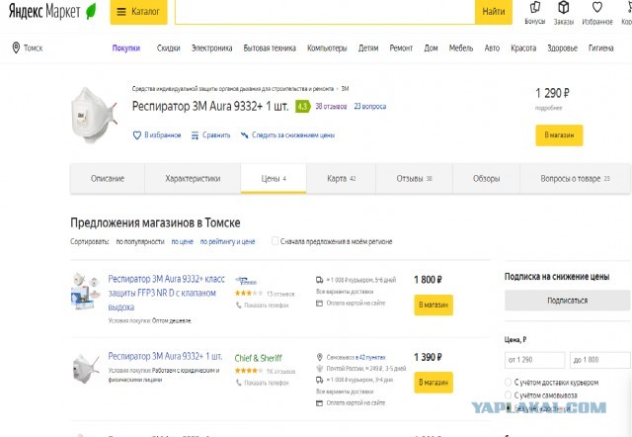Switch to the Описание tab
The height and width of the screenshot is (437, 632).
point(108,178)
